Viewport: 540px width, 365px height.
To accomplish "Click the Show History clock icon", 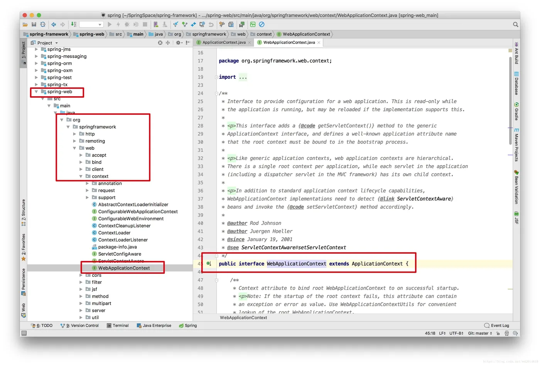I will point(202,24).
